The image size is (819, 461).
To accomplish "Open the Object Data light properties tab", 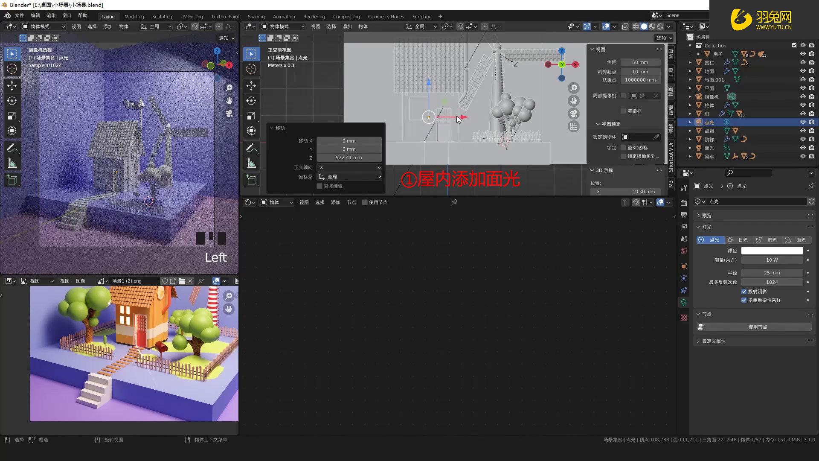I will click(684, 302).
